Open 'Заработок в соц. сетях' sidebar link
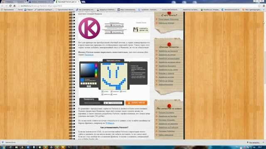The width and height of the screenshot is (266, 149). point(168,70)
